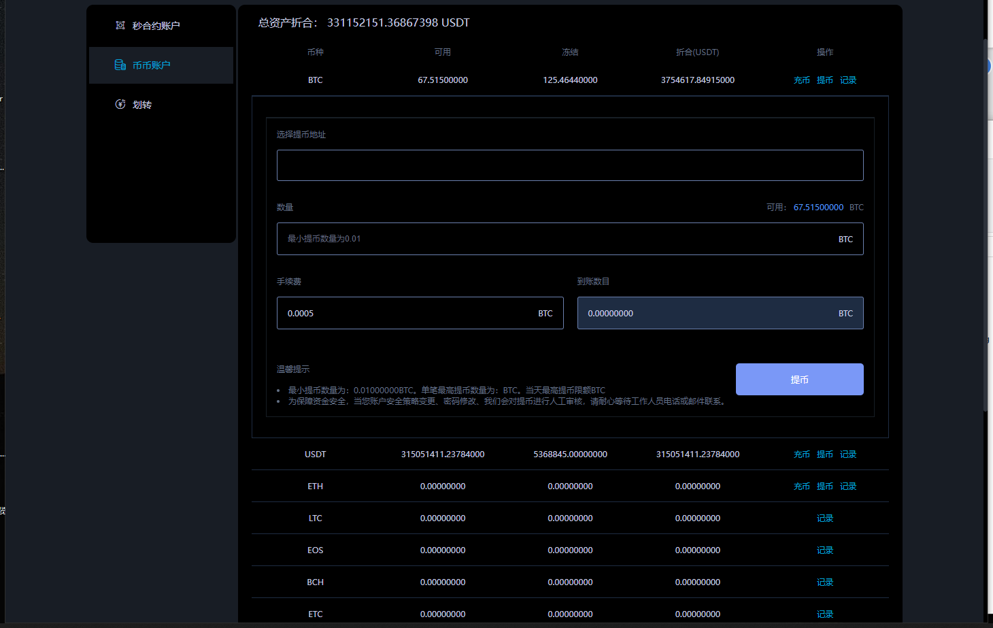Image resolution: width=993 pixels, height=628 pixels.
Task: Expand 提币 withdraw for USDT row
Action: [x=824, y=455]
